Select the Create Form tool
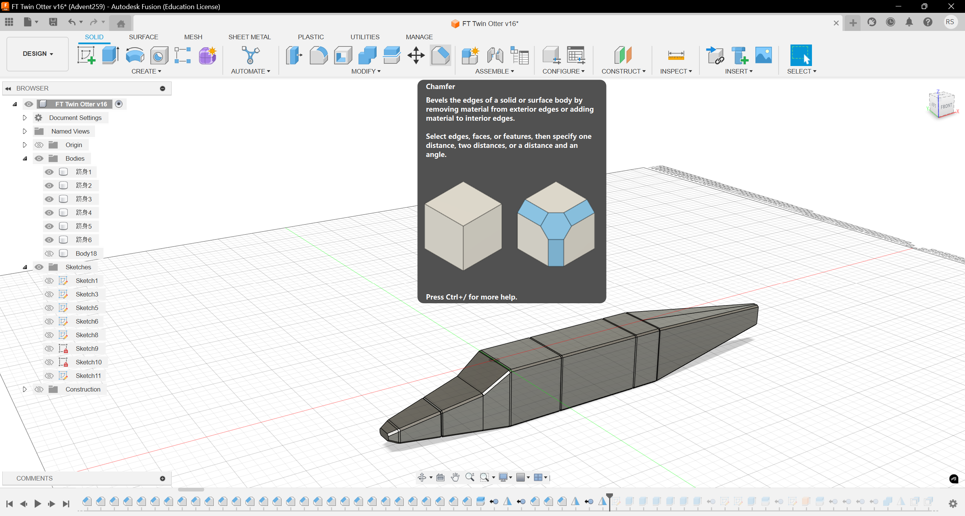Screen dimensions: 965x516 (x=207, y=55)
